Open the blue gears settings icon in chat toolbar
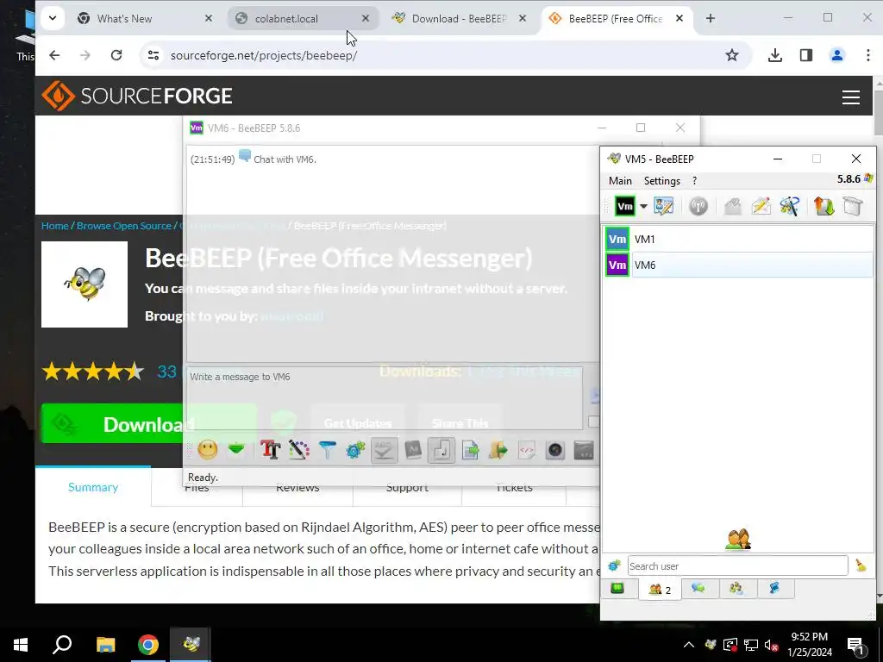The image size is (883, 662). pos(355,450)
